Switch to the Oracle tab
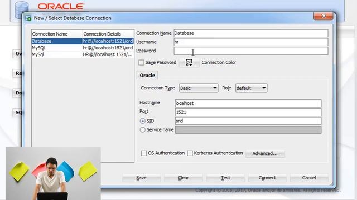357x200 pixels. click(147, 76)
